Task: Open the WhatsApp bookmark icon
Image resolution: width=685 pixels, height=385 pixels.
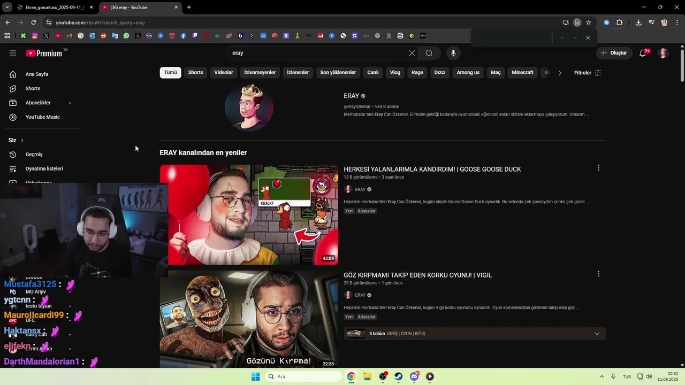Action: point(126,36)
